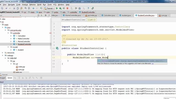Click the last toolbar icon beside Help
This screenshot has width=176, height=99.
[93, 8]
